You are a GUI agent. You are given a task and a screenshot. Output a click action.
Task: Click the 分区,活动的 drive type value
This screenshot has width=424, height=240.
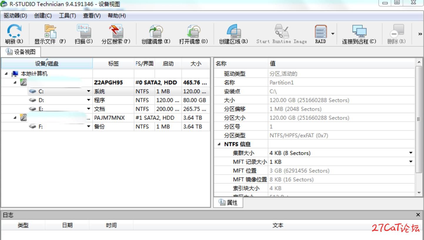coord(283,74)
